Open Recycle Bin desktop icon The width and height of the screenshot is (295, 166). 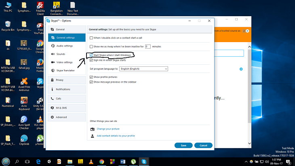tap(8, 25)
